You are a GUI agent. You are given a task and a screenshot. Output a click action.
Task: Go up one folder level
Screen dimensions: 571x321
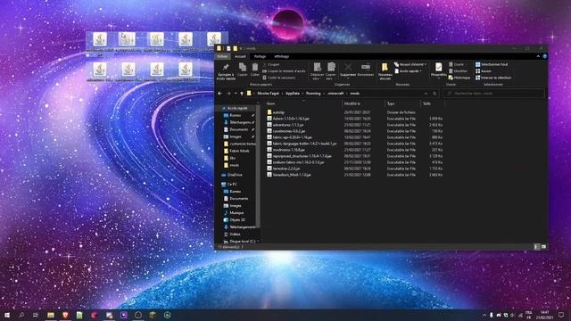(x=242, y=94)
